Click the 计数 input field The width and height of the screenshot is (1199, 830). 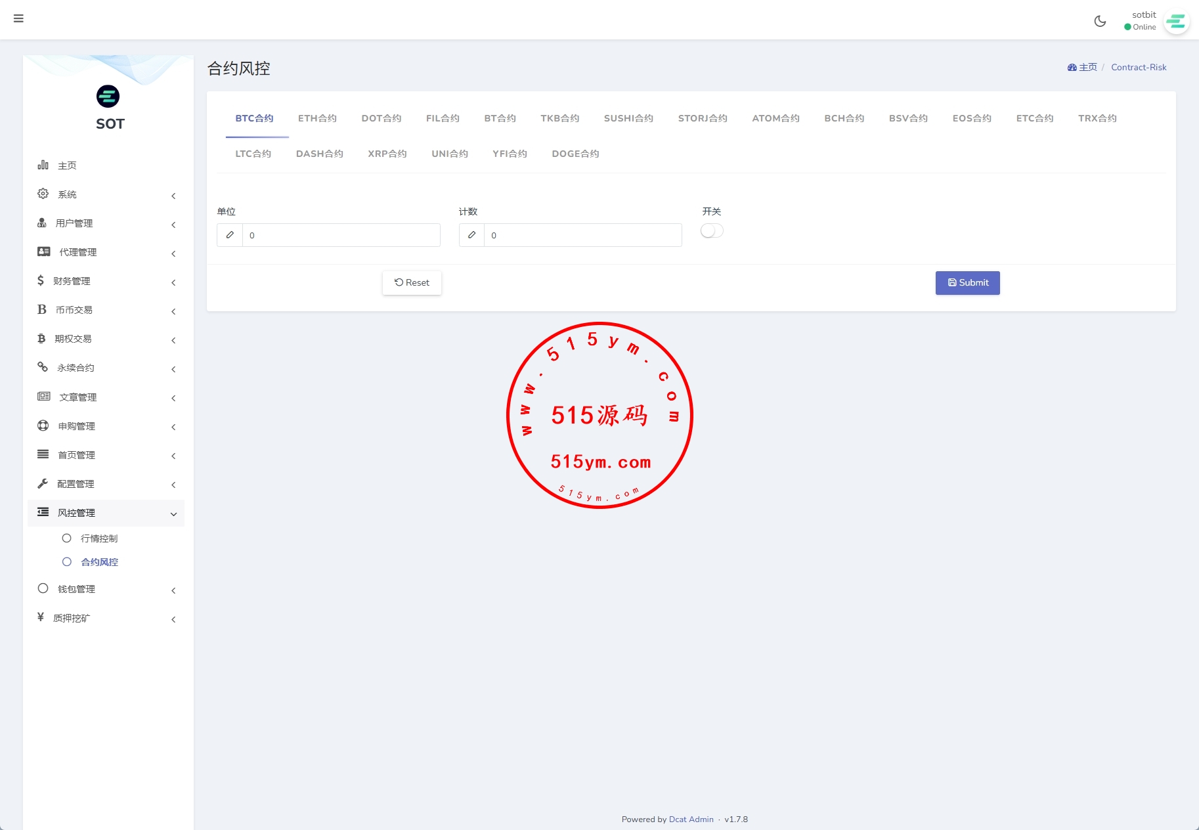coord(582,235)
